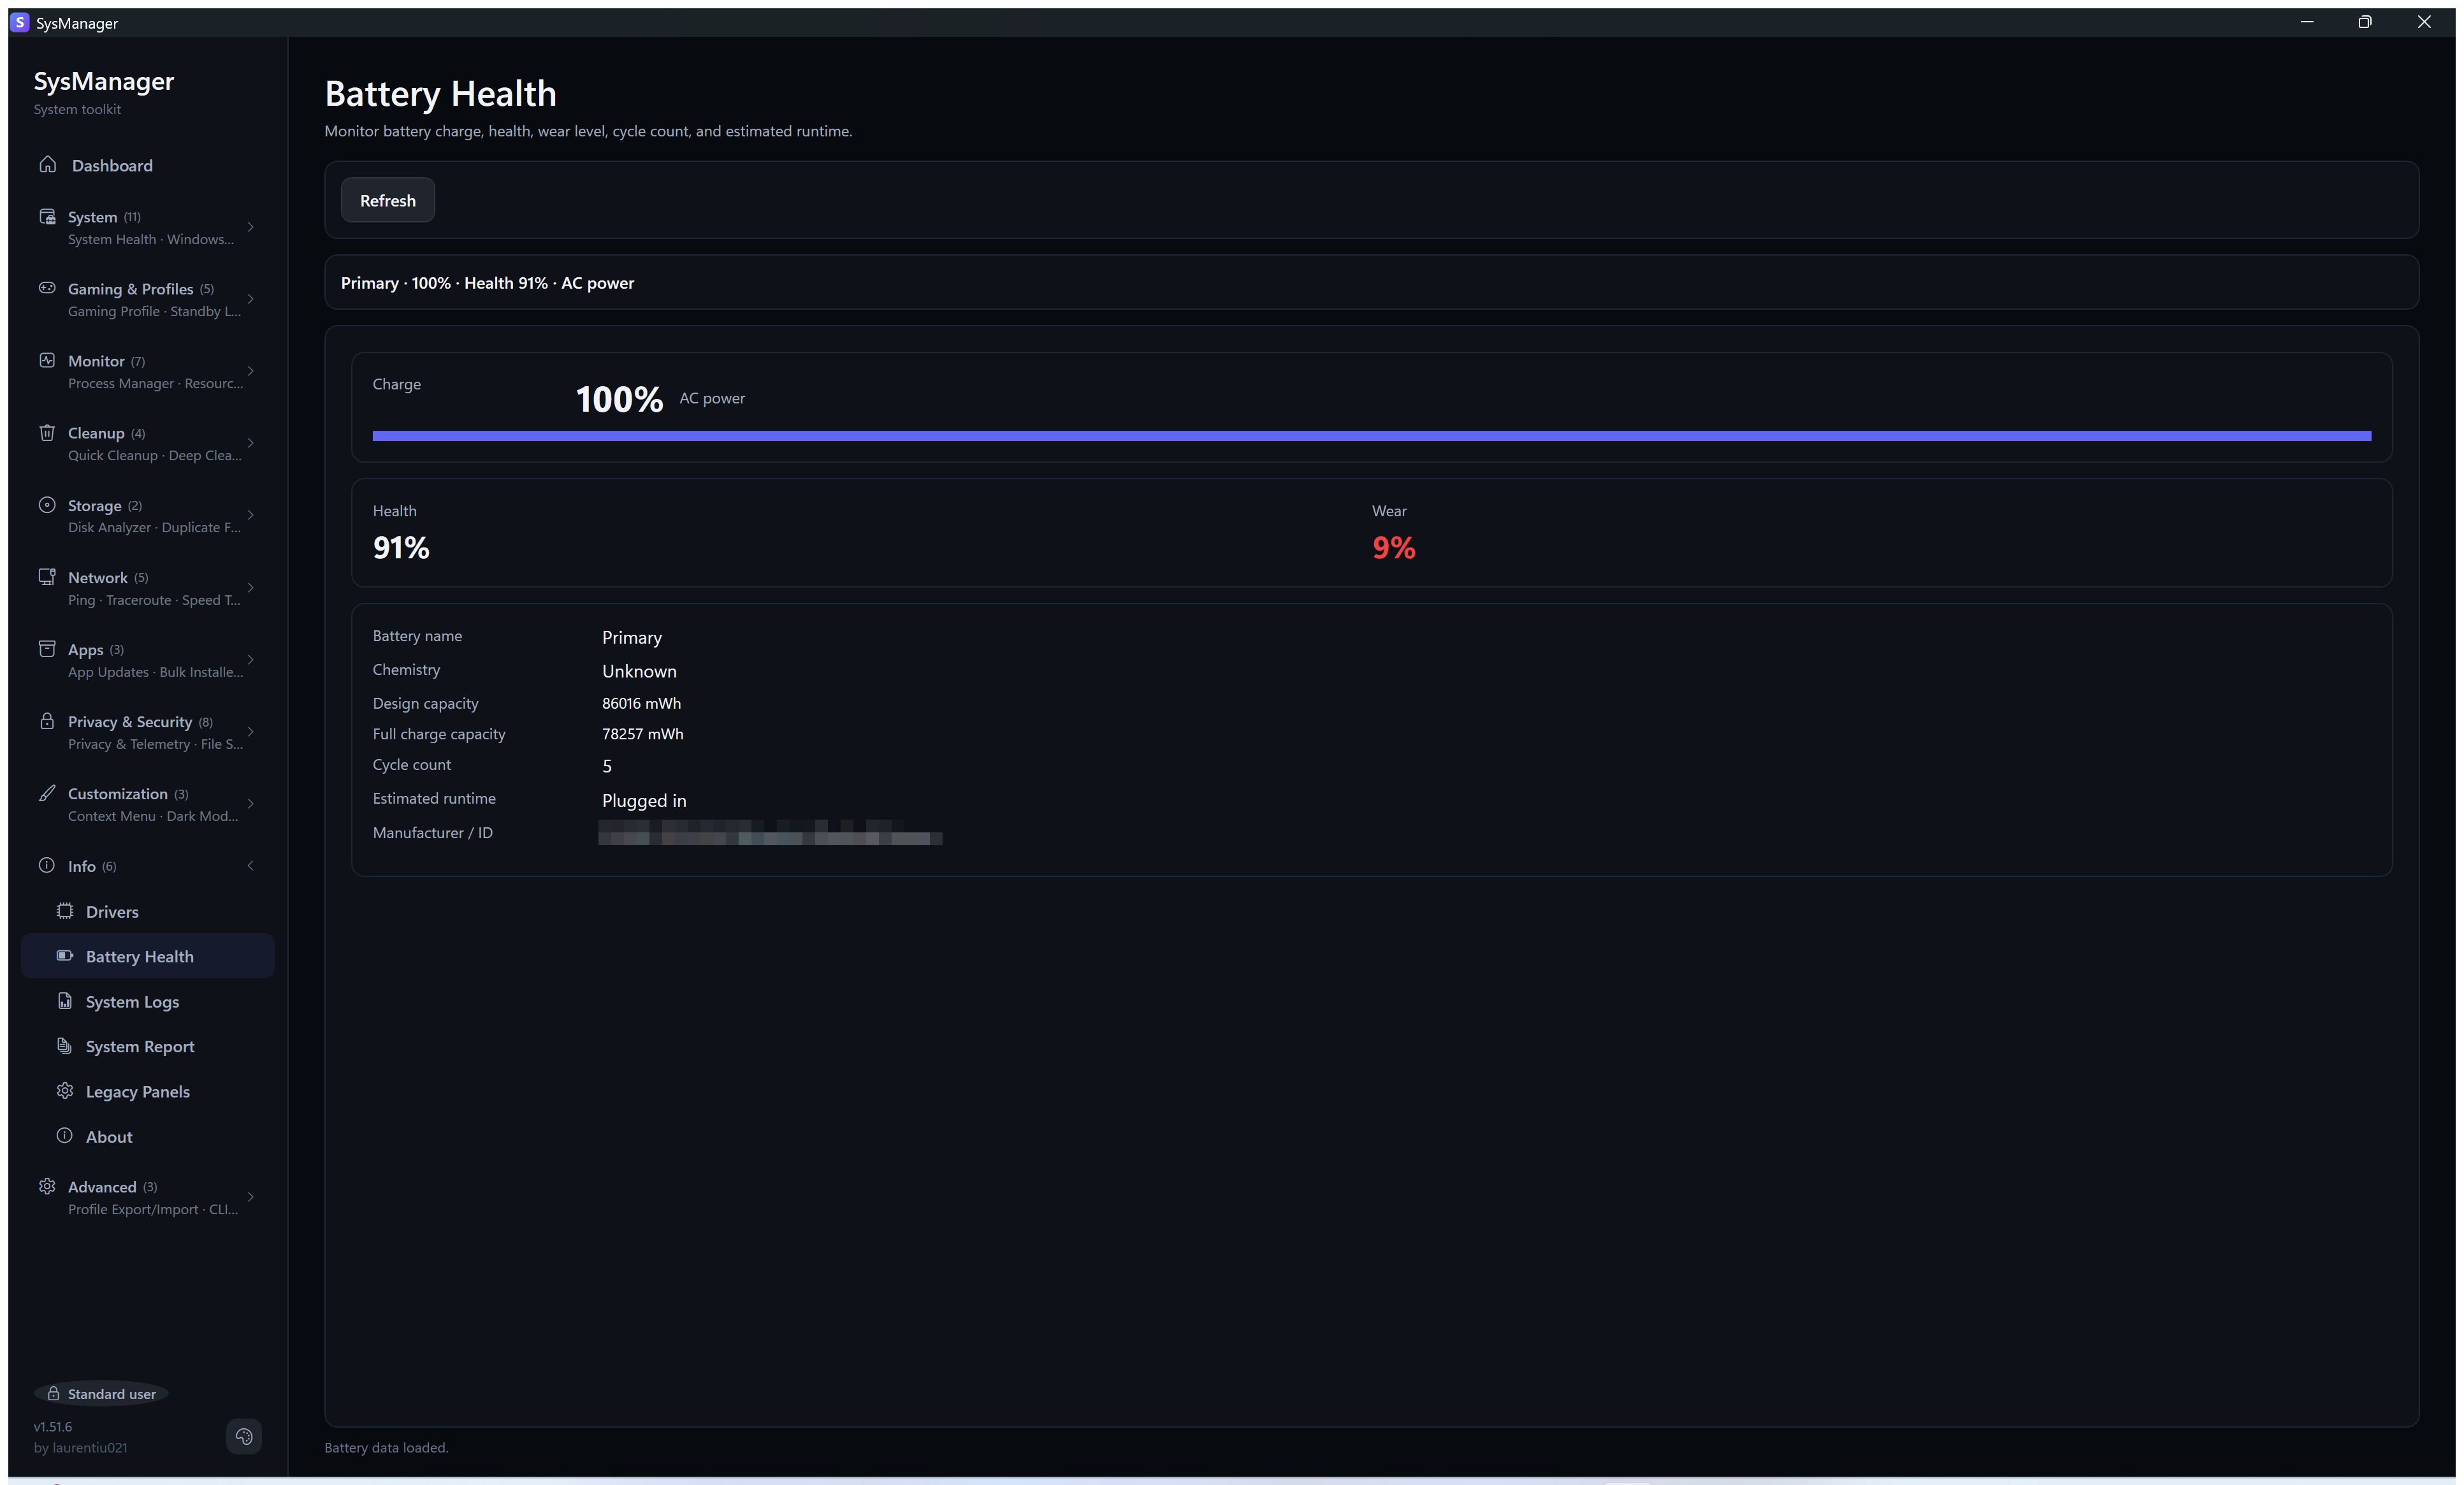Screen dimensions: 2464x1485
Task: Open the Drivers page
Action: coord(147,911)
